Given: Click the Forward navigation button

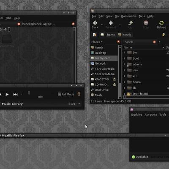Looking at the screenshot, I should pyautogui.click(x=111, y=25).
